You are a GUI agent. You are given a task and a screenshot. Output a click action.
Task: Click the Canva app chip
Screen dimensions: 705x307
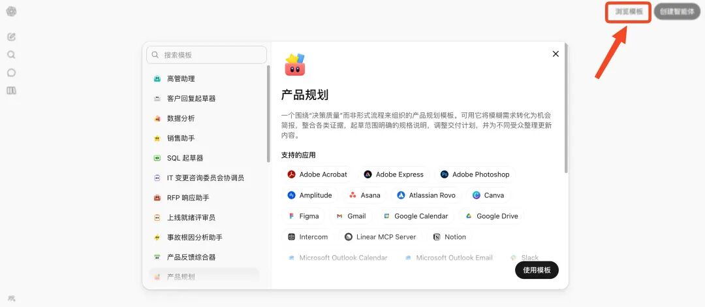point(488,195)
